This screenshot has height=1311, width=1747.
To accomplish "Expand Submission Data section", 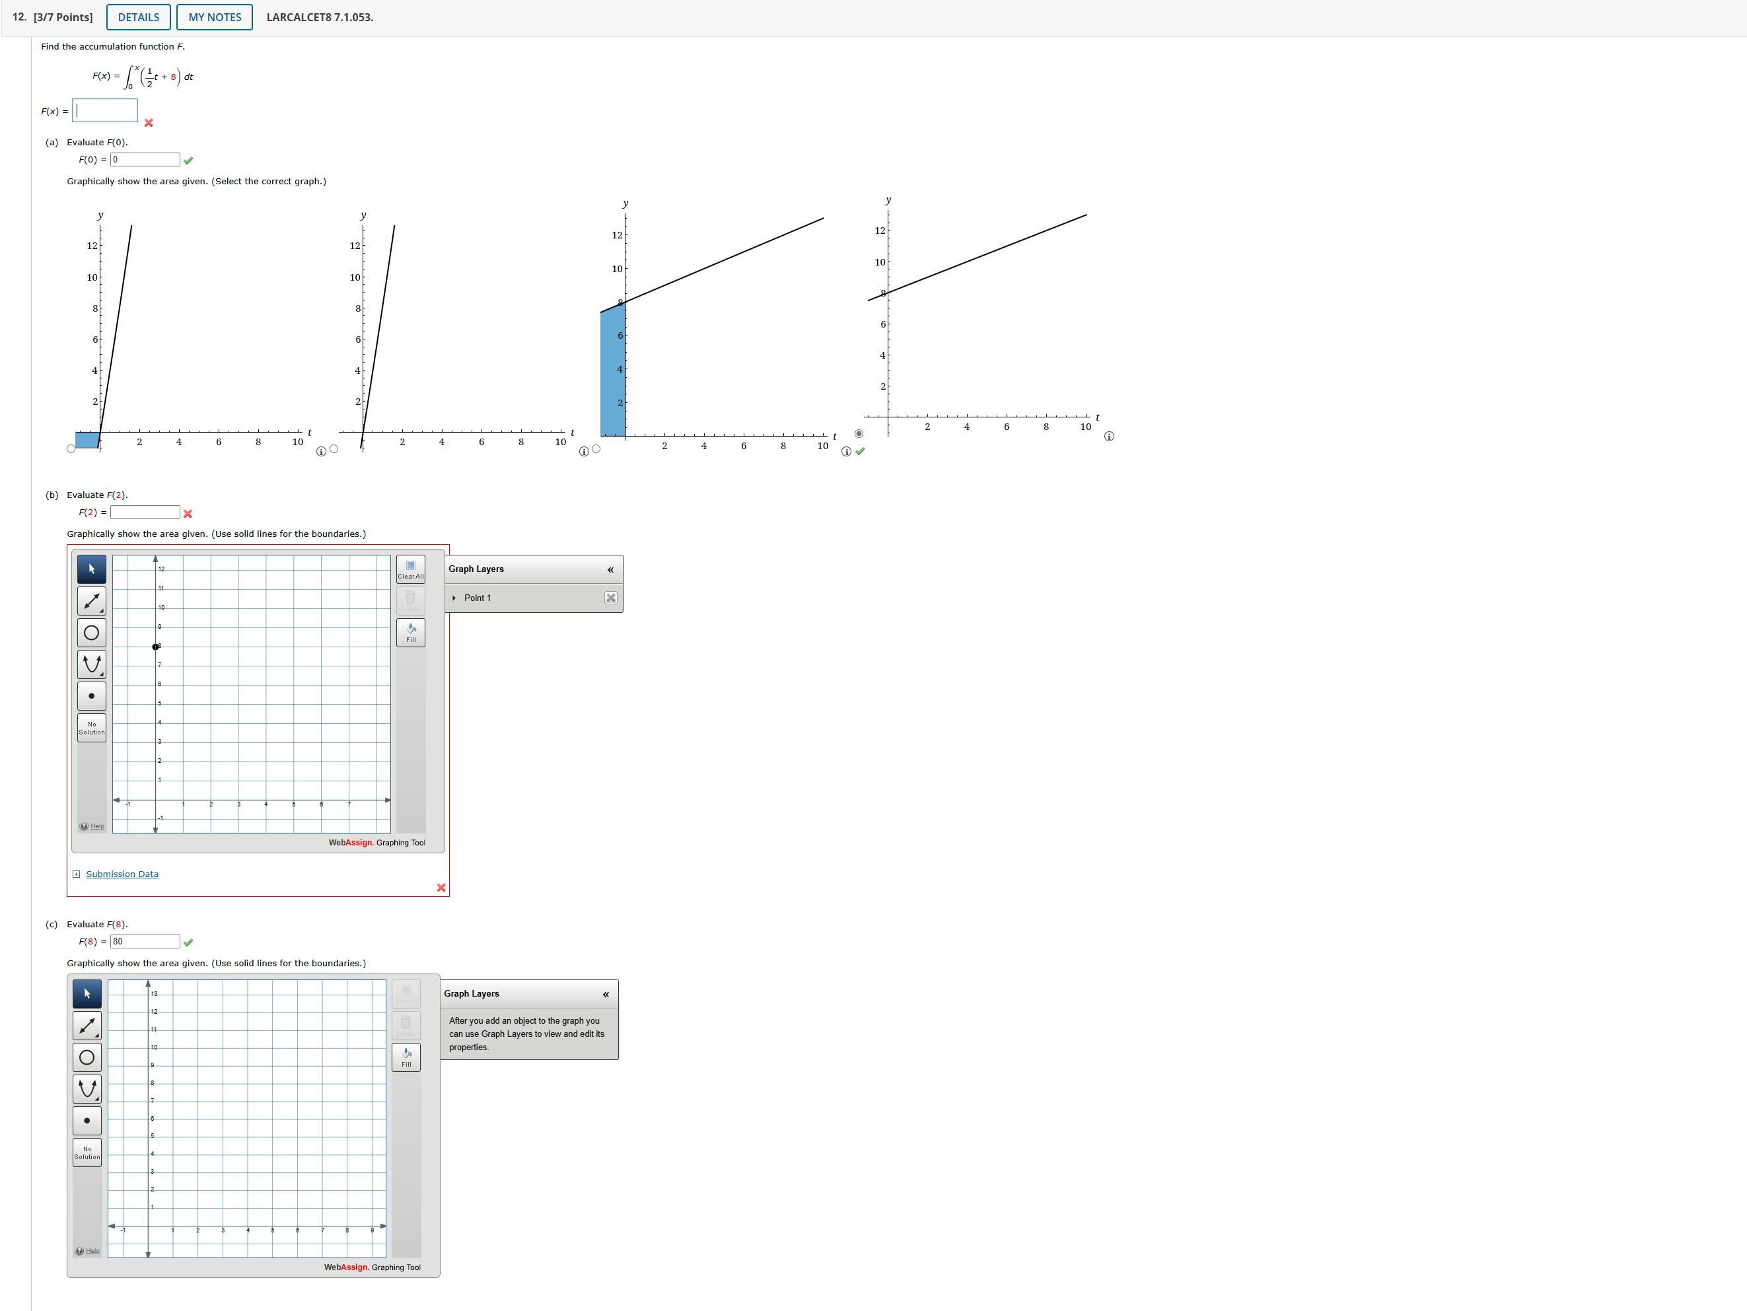I will coord(122,874).
